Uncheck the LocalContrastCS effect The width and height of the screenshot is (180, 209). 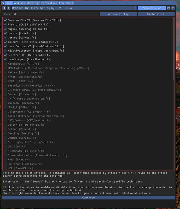coord(5,47)
